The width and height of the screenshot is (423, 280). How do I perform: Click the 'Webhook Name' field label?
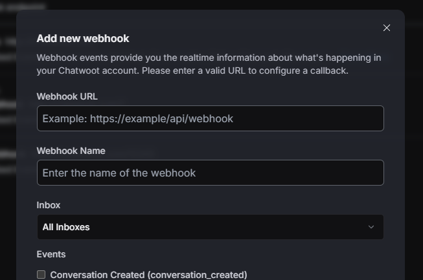(71, 151)
